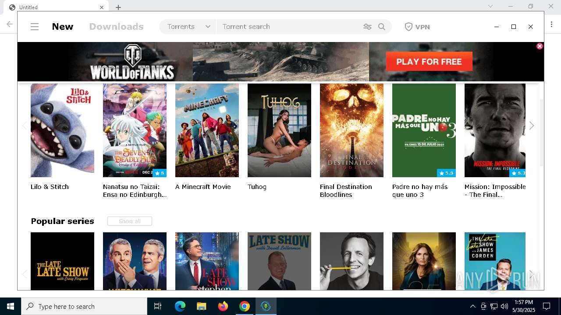Open the hamburger main menu

(35, 27)
